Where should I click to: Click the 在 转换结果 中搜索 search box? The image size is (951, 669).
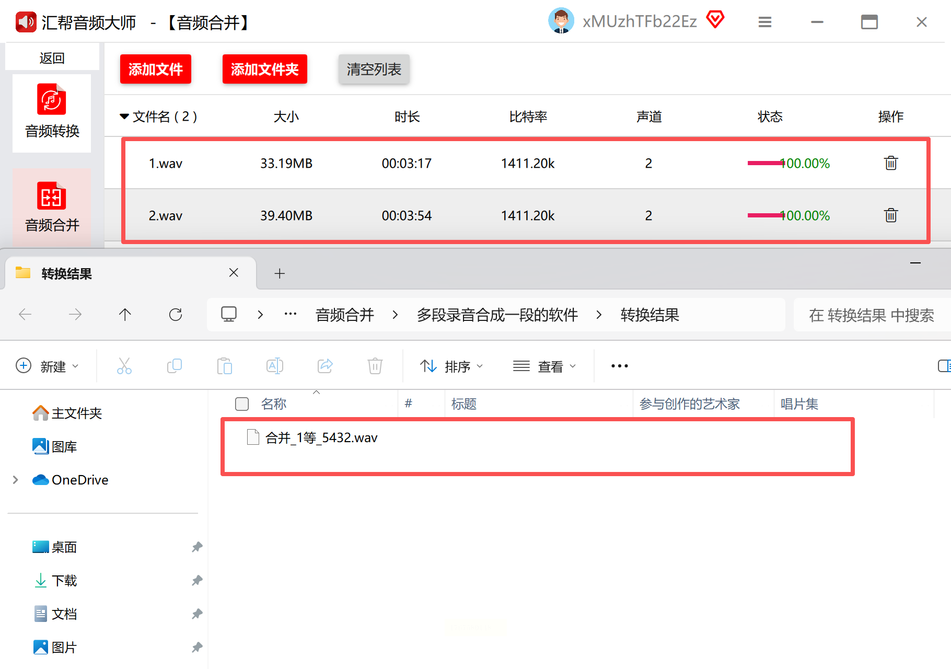click(x=871, y=315)
